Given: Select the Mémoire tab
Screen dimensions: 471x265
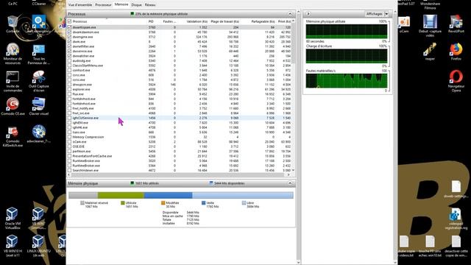Looking at the screenshot, I should click(121, 4).
